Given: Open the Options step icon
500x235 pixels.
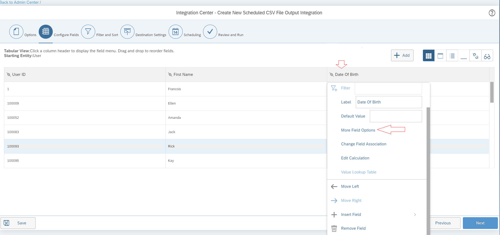Looking at the screenshot, I should click(x=16, y=32).
